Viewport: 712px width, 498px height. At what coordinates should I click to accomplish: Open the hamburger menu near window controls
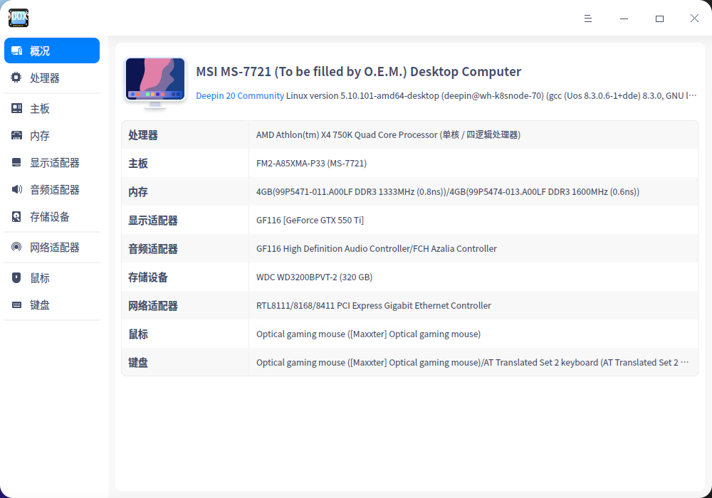click(x=588, y=18)
